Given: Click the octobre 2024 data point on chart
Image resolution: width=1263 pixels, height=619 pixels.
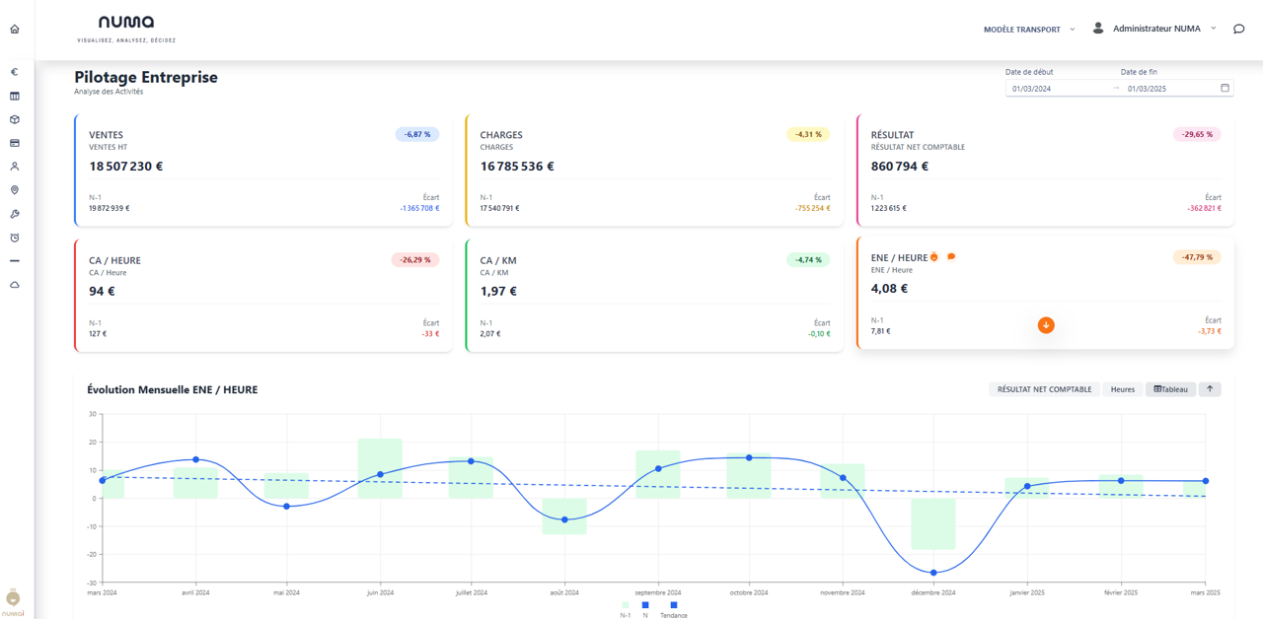Looking at the screenshot, I should point(749,457).
